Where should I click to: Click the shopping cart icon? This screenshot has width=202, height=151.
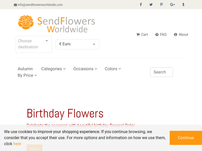[138, 35]
